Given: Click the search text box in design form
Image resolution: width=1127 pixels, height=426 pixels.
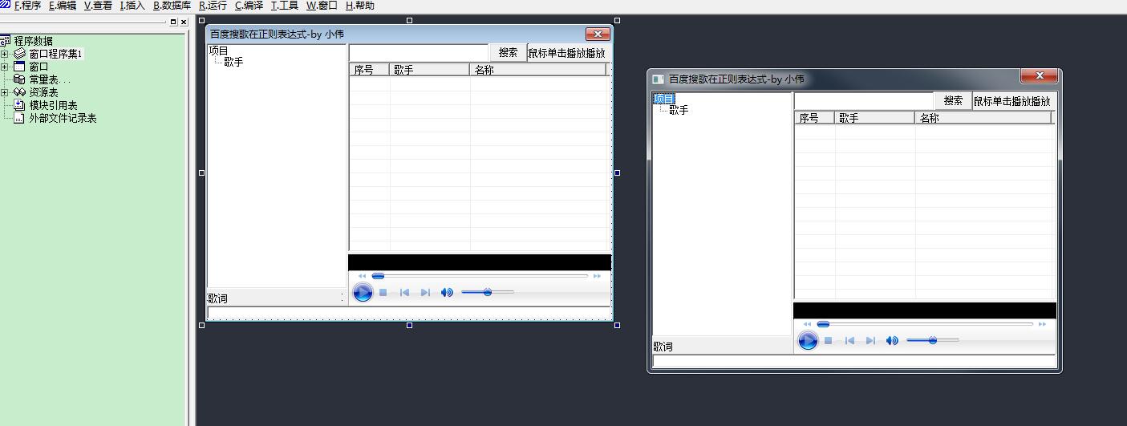Looking at the screenshot, I should (419, 52).
